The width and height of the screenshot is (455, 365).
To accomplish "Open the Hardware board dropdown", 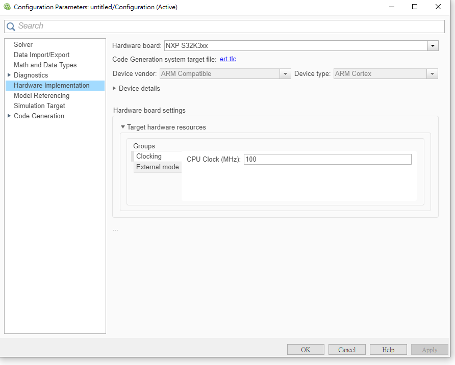I will click(433, 45).
